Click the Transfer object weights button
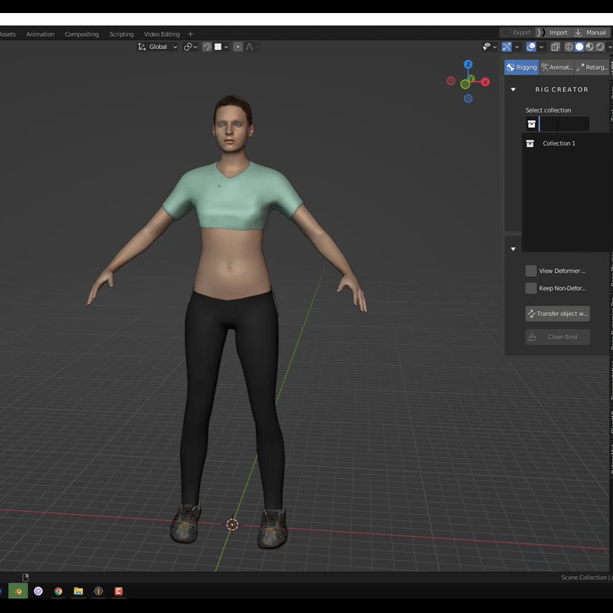The width and height of the screenshot is (613, 613). click(557, 313)
